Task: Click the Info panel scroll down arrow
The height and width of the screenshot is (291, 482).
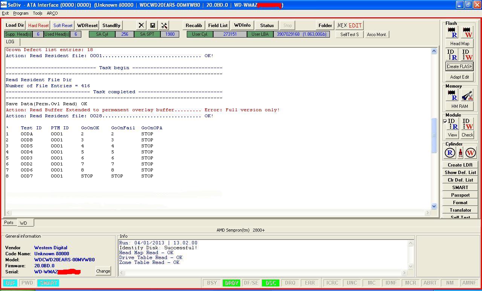Action: [410, 267]
